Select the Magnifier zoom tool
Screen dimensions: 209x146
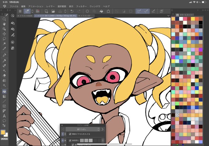click(x=4, y=19)
